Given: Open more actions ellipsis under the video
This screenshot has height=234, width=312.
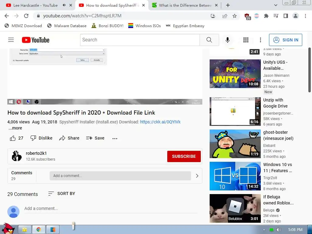Looking at the screenshot, I should pos(115,139).
